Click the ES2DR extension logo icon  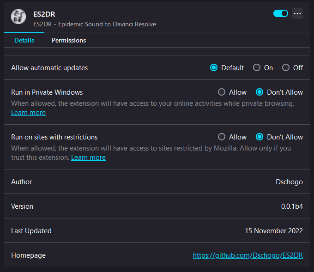[x=18, y=17]
